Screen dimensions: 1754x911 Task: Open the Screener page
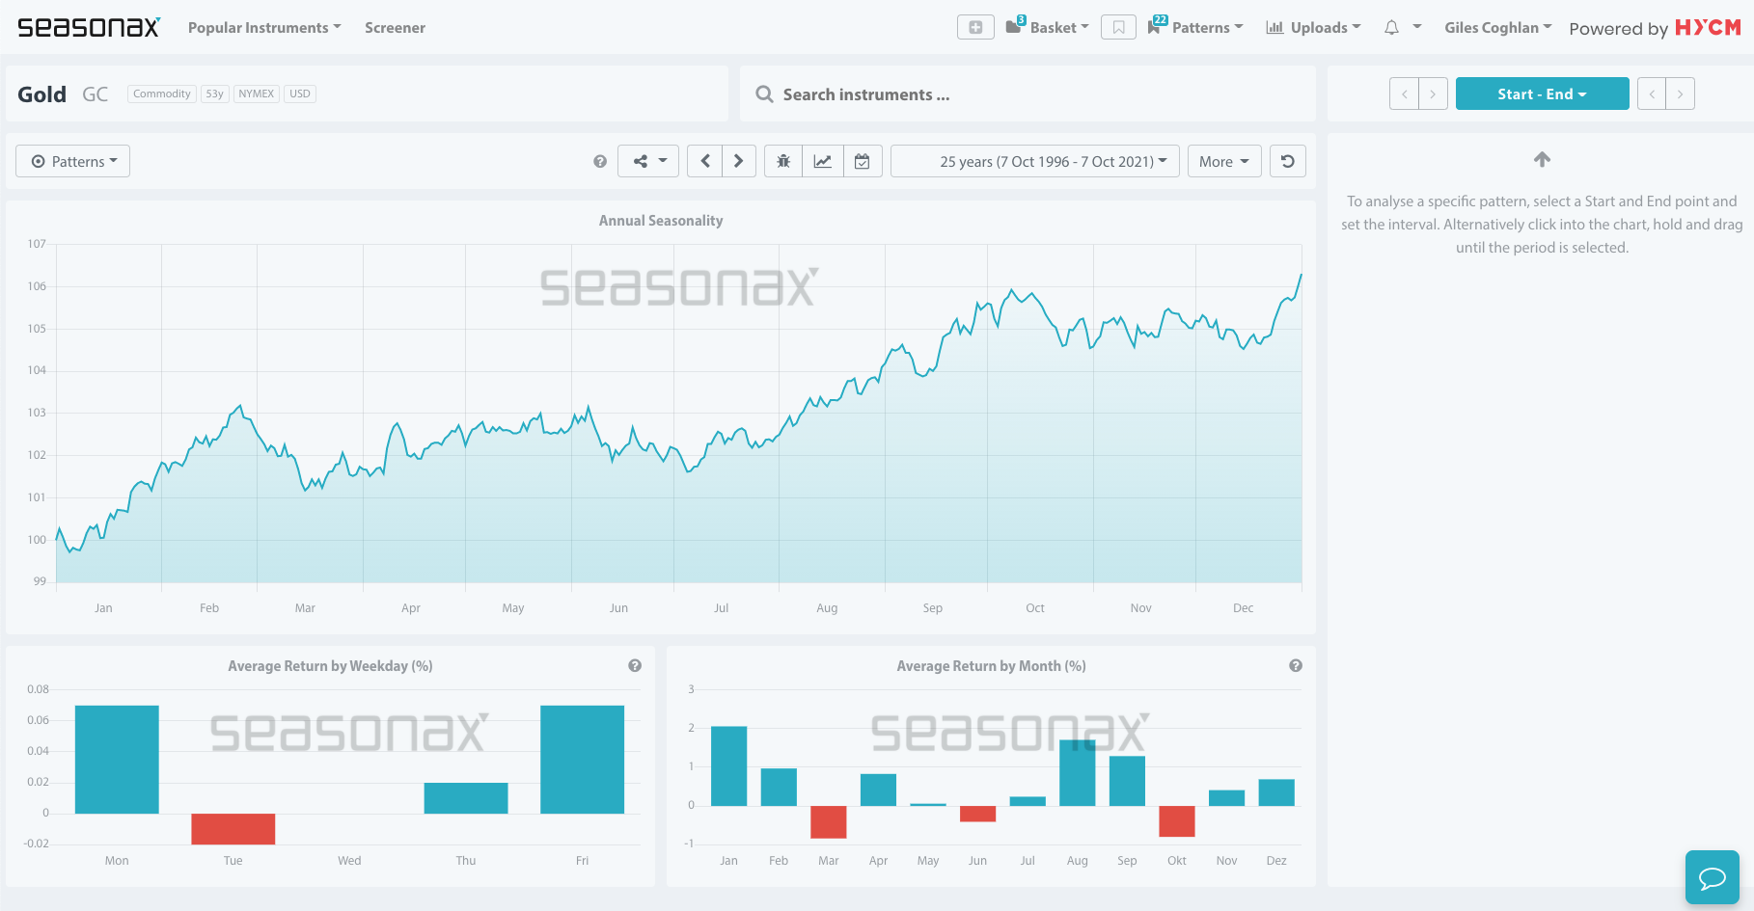click(x=395, y=28)
